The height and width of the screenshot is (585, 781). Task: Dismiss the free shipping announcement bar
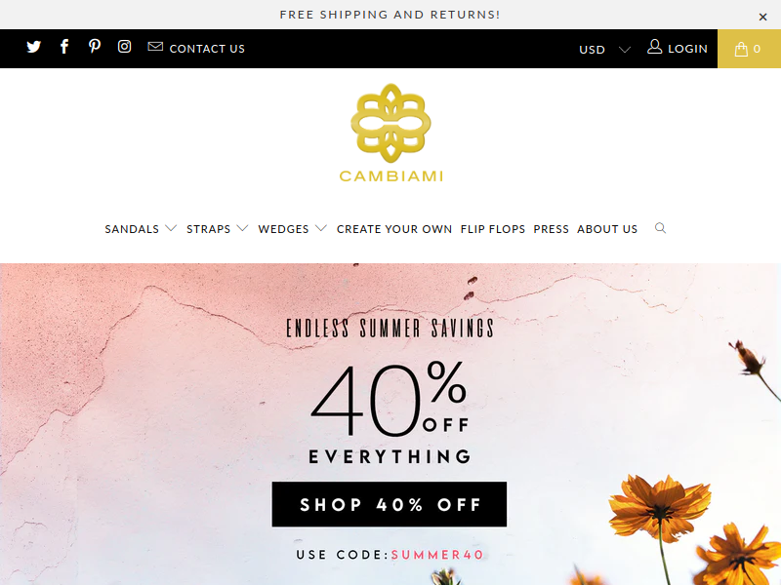tap(762, 17)
